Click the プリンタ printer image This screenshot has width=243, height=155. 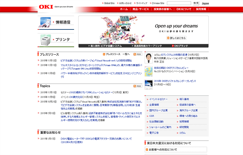(45, 40)
